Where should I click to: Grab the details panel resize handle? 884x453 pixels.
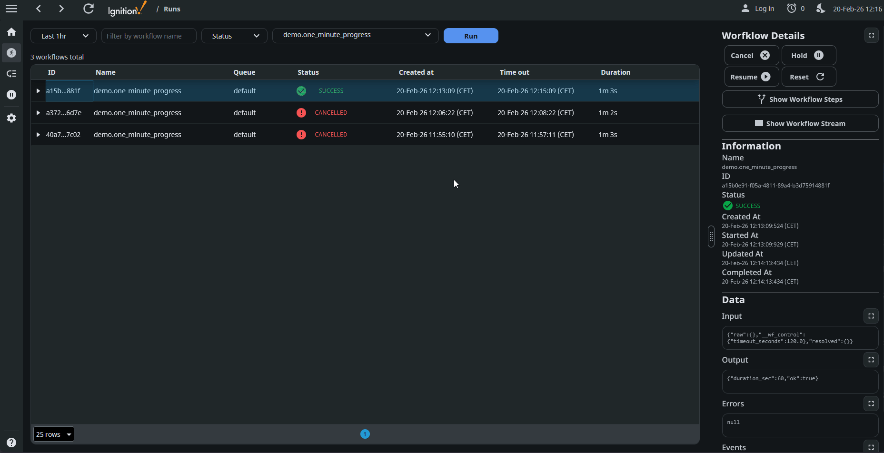[711, 236]
